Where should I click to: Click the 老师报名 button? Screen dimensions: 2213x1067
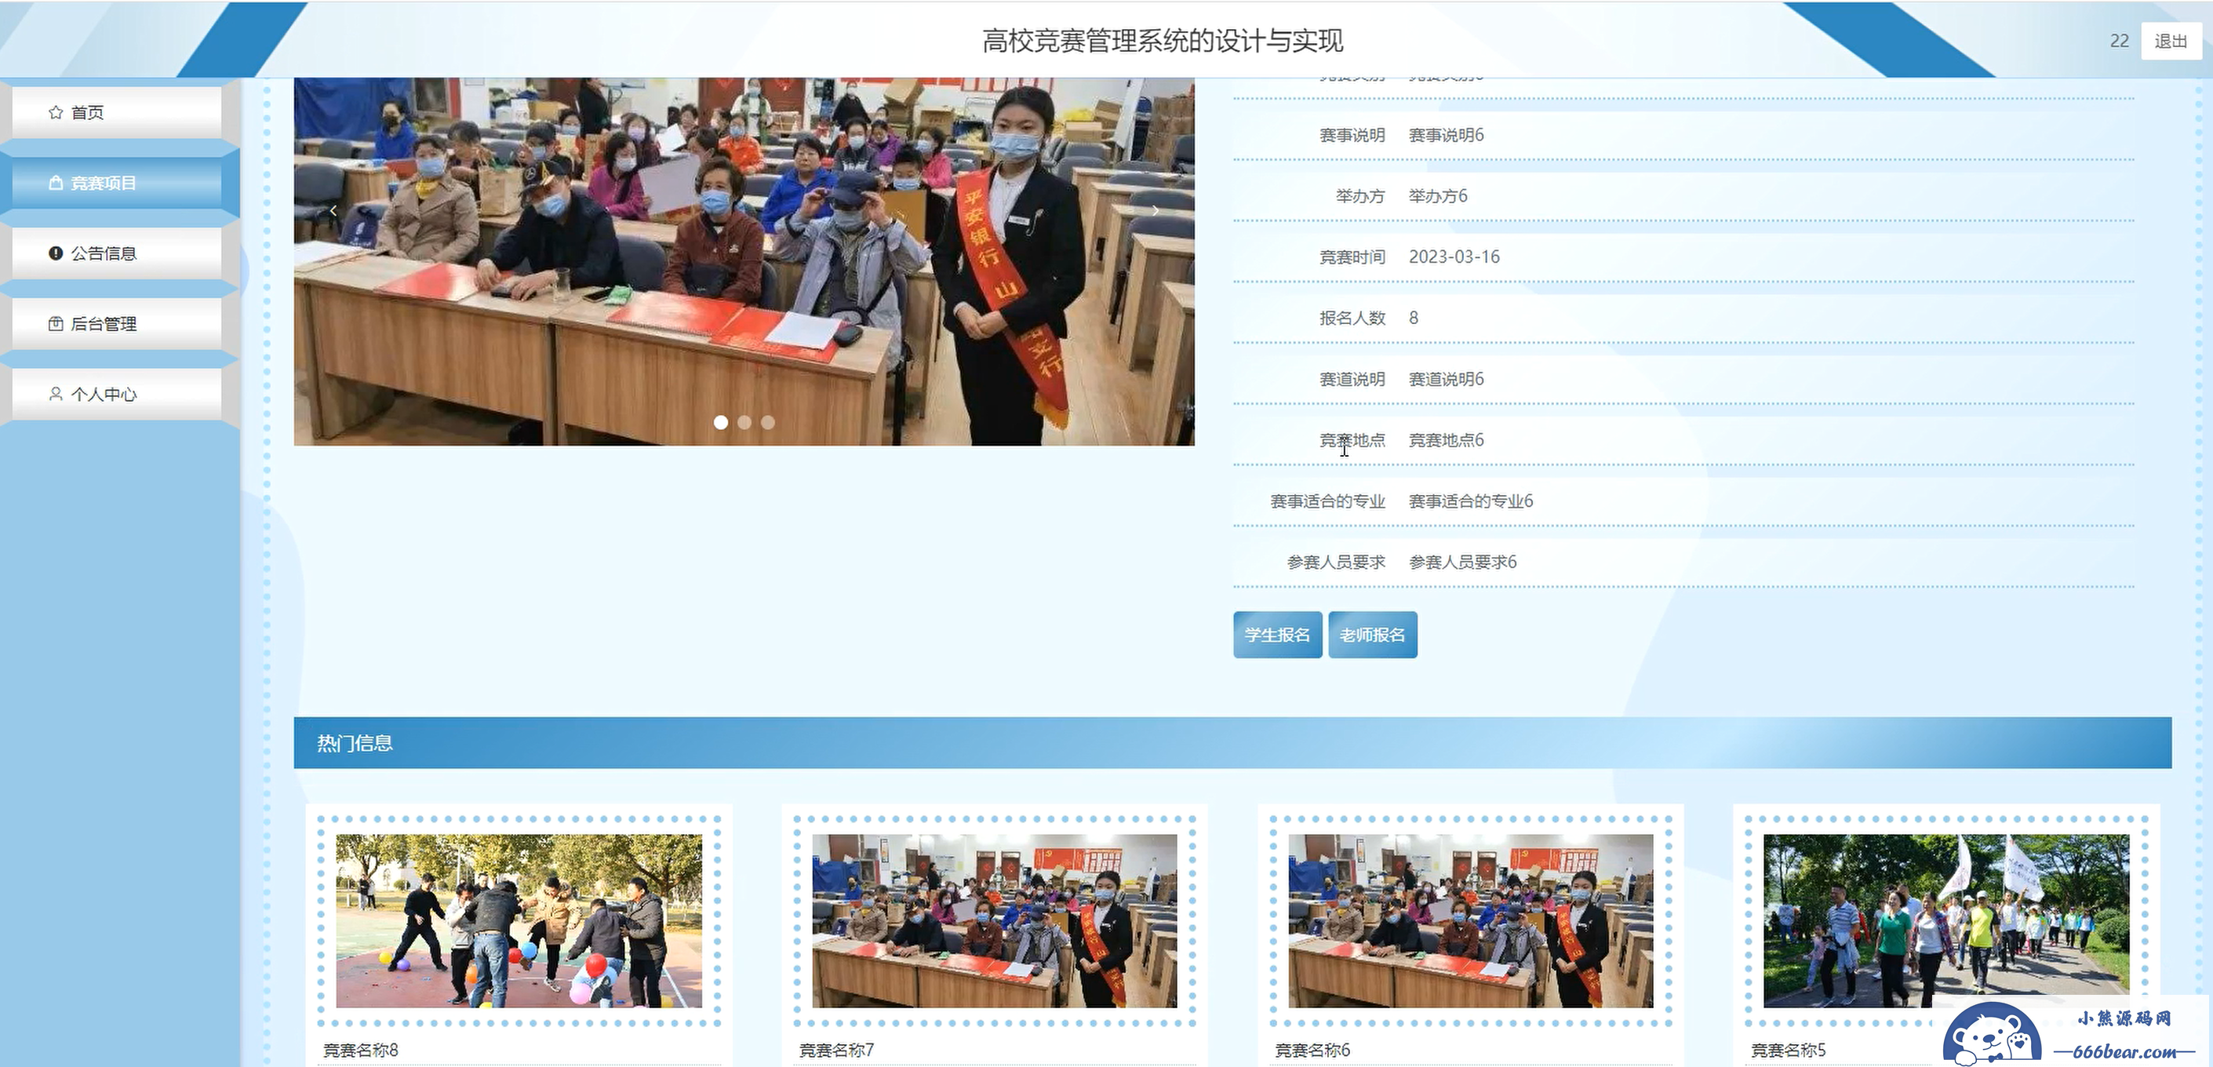(x=1372, y=635)
